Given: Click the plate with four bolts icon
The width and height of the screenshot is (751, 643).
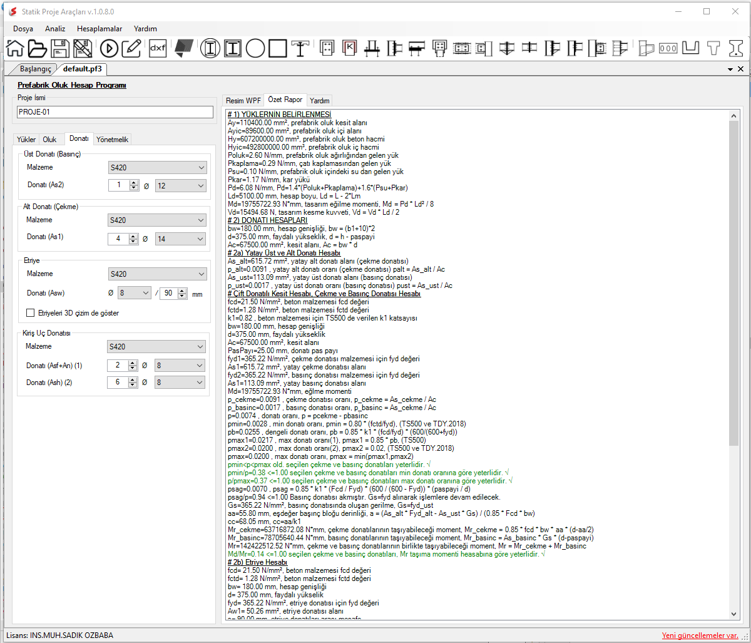Looking at the screenshot, I should pyautogui.click(x=327, y=48).
